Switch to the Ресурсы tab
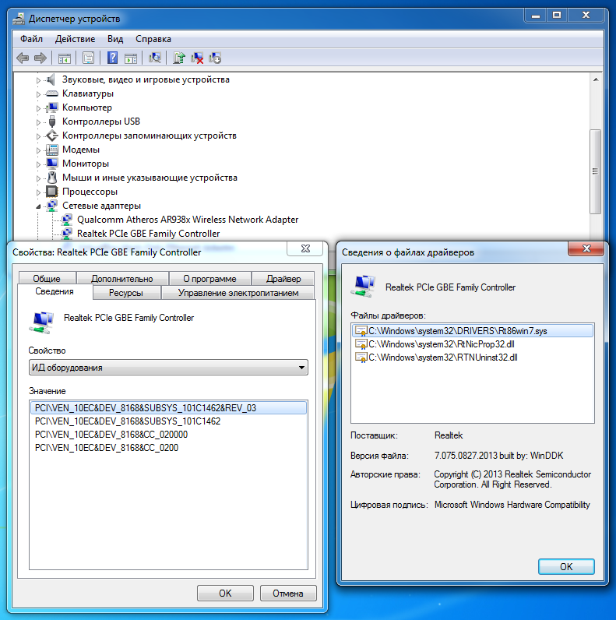Image resolution: width=616 pixels, height=620 pixels. point(126,293)
